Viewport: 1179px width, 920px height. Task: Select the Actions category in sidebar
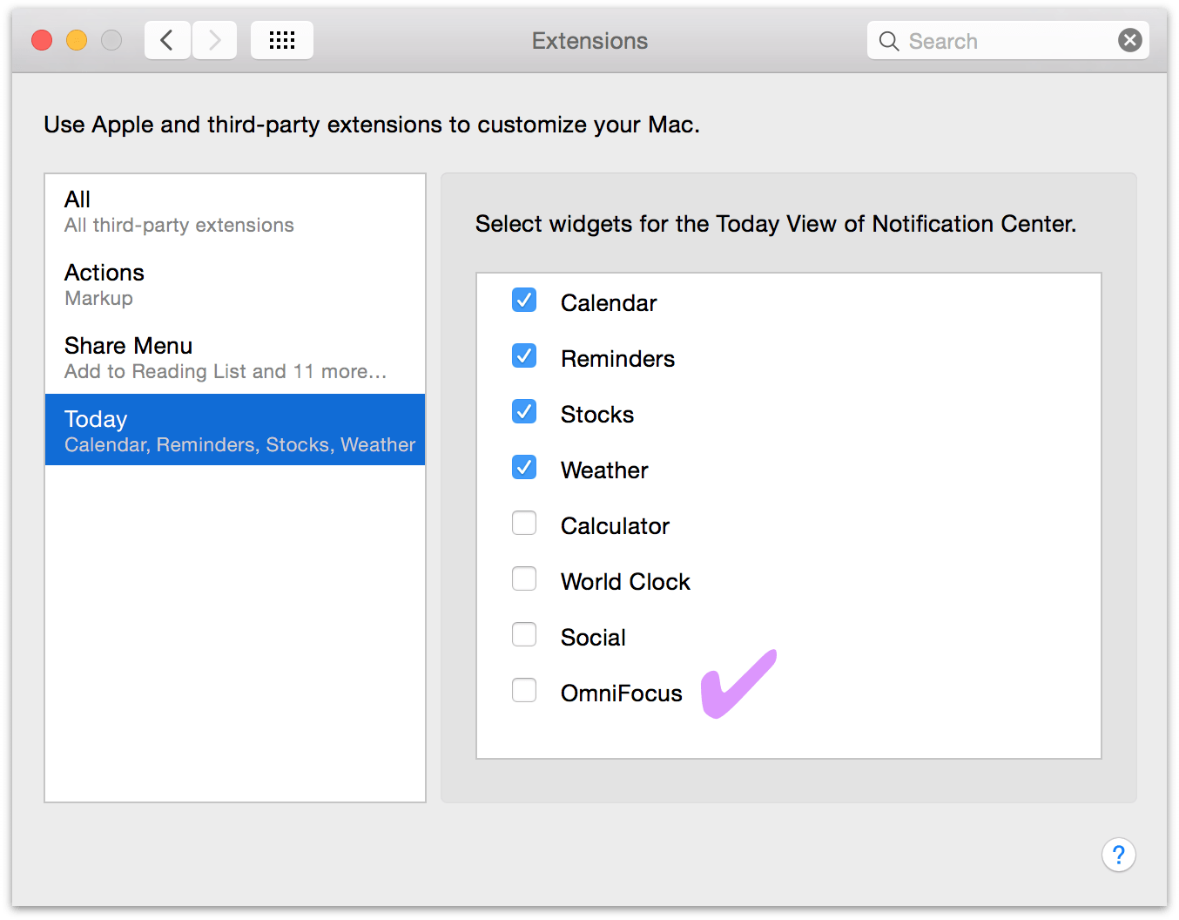[x=235, y=284]
